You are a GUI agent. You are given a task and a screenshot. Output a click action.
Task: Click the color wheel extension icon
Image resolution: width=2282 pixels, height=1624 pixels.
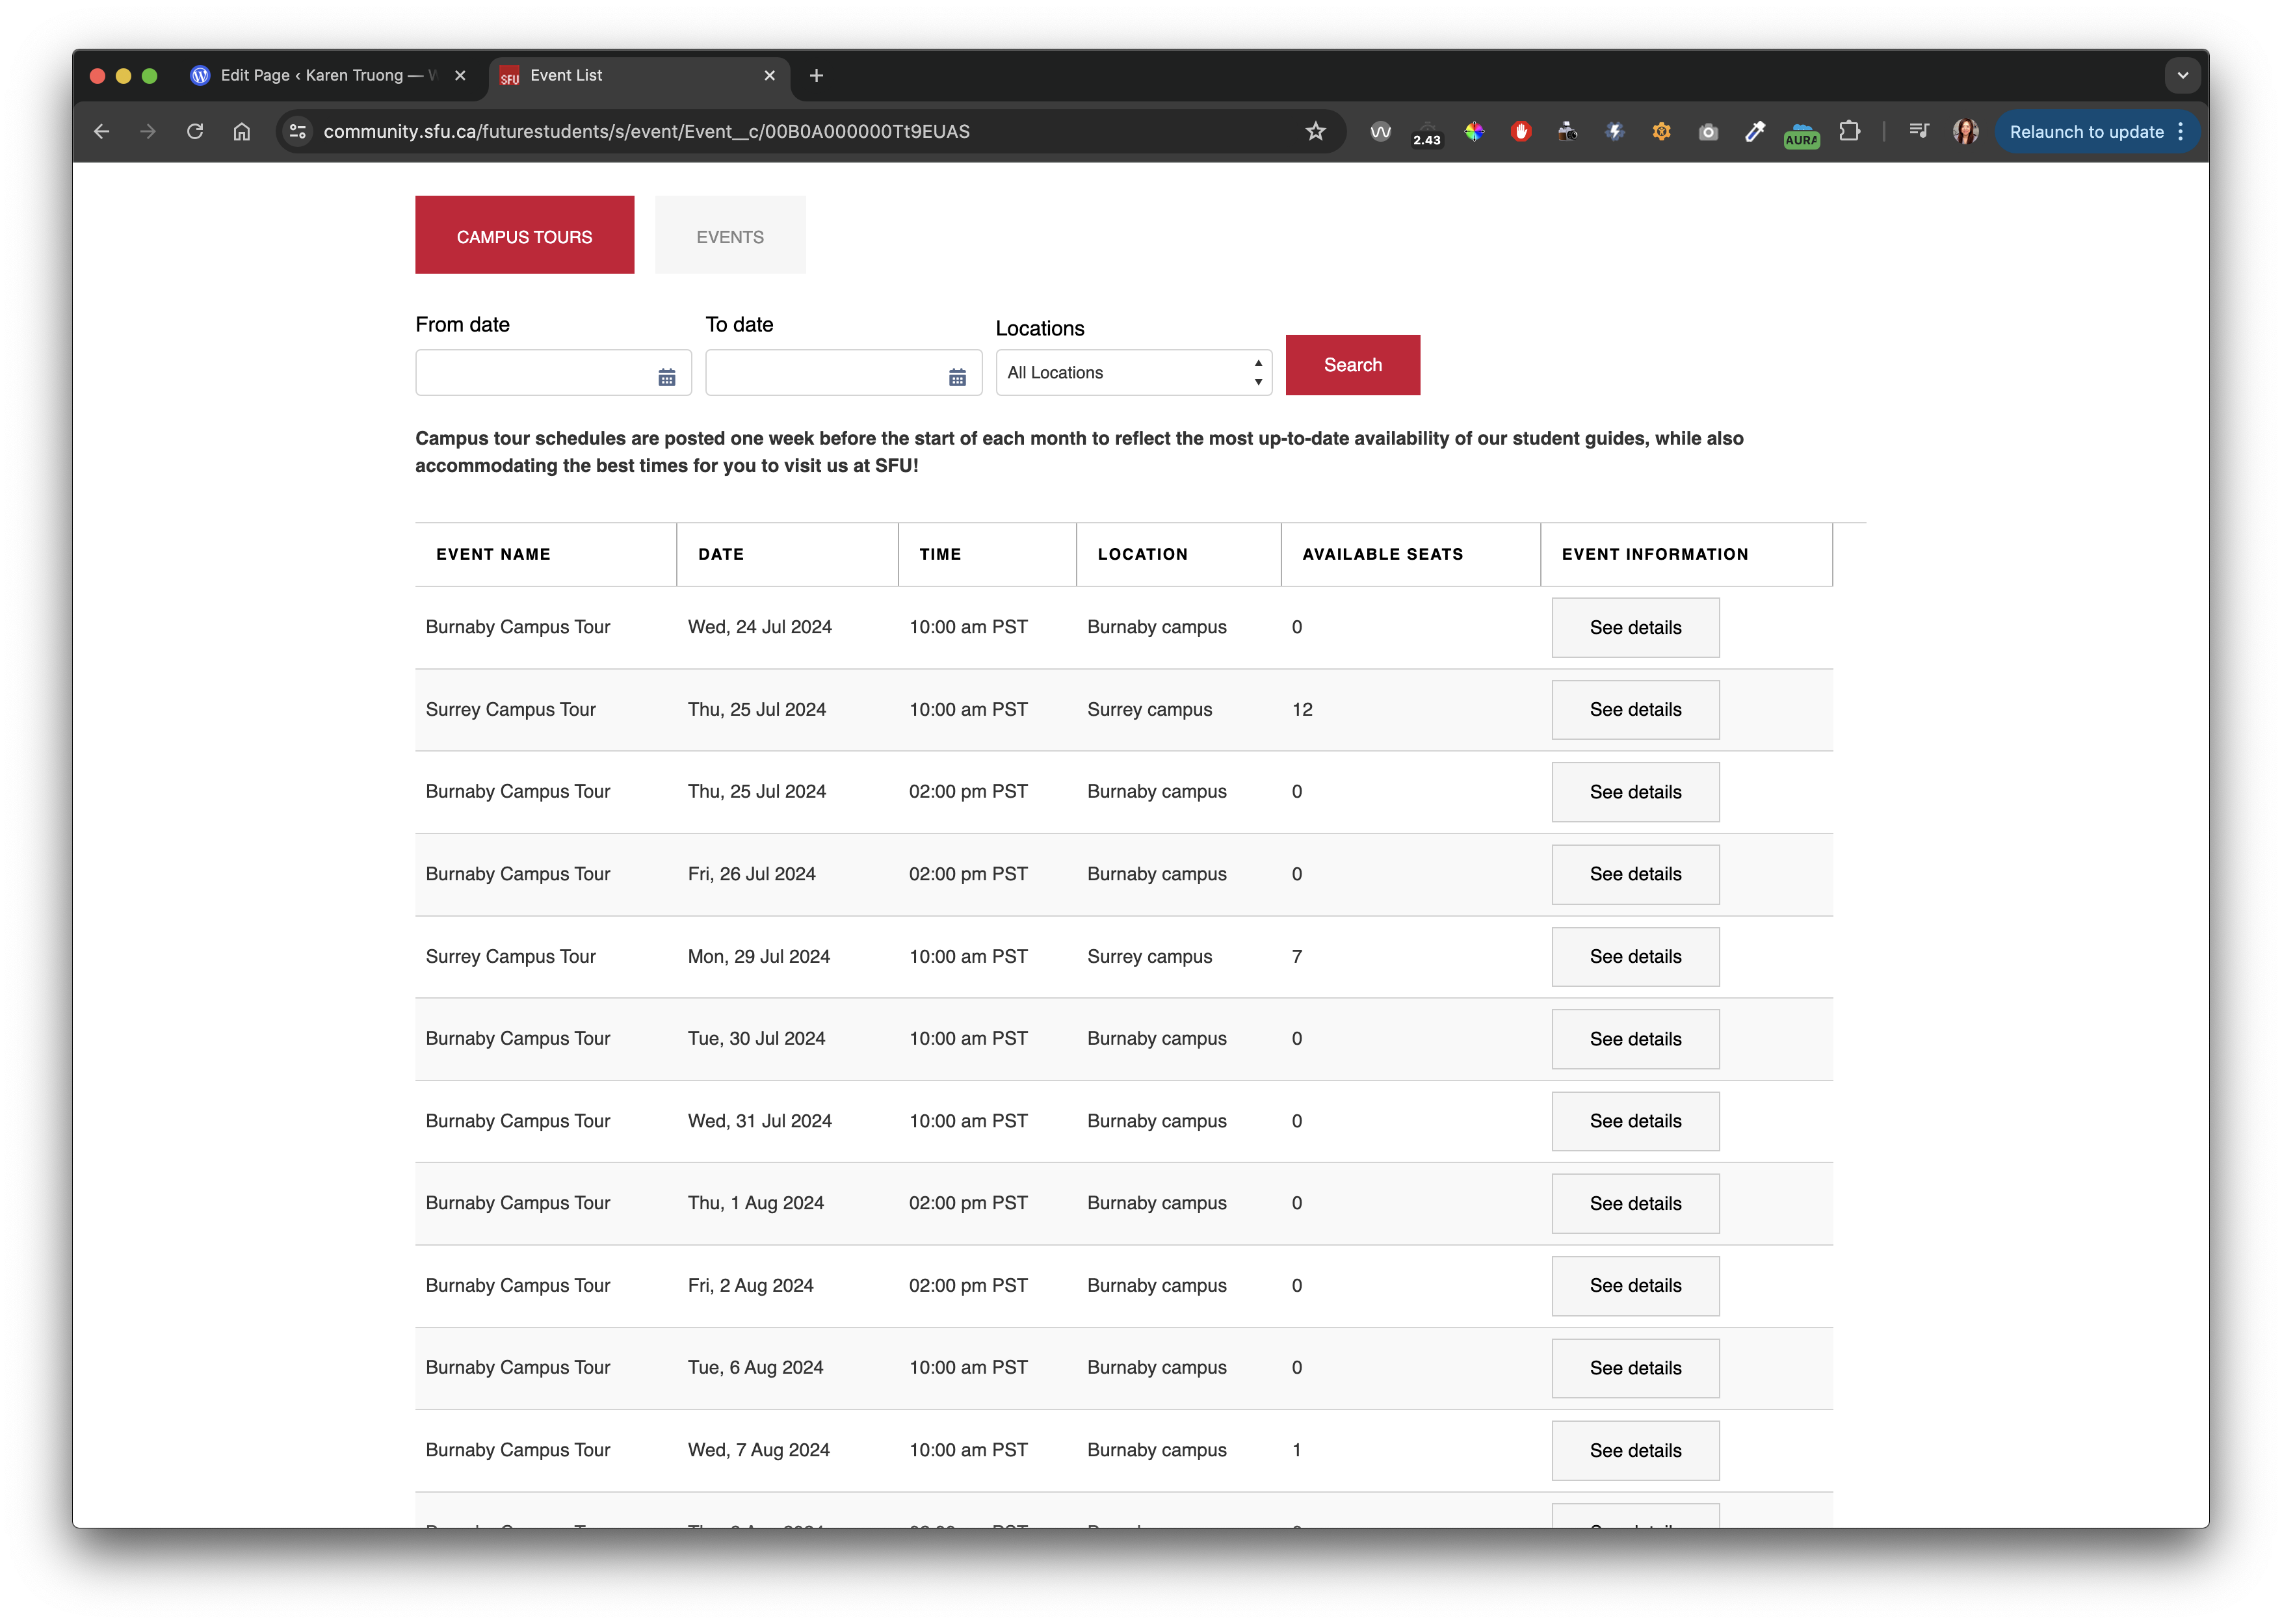[x=1474, y=131]
